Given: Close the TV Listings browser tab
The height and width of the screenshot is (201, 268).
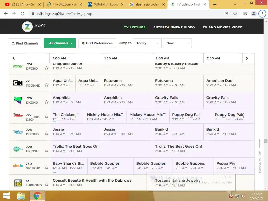Looking at the screenshot, I should tap(205, 5).
